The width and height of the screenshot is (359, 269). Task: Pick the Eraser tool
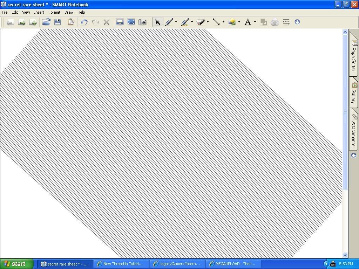point(201,22)
